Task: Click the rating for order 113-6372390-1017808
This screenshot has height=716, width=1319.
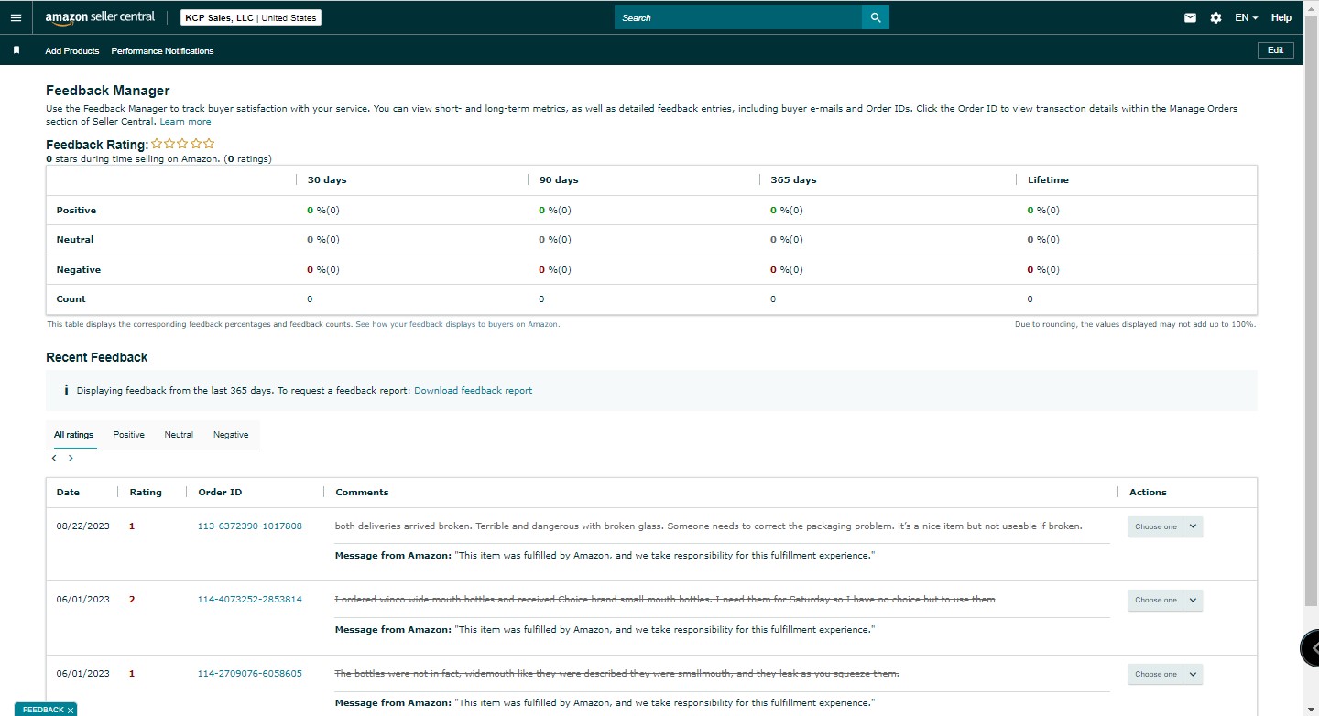Action: point(132,526)
